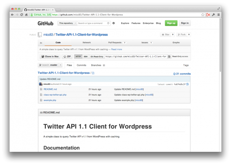Open the red extension icon in toolbar
The image size is (231, 165).
(x=208, y=15)
